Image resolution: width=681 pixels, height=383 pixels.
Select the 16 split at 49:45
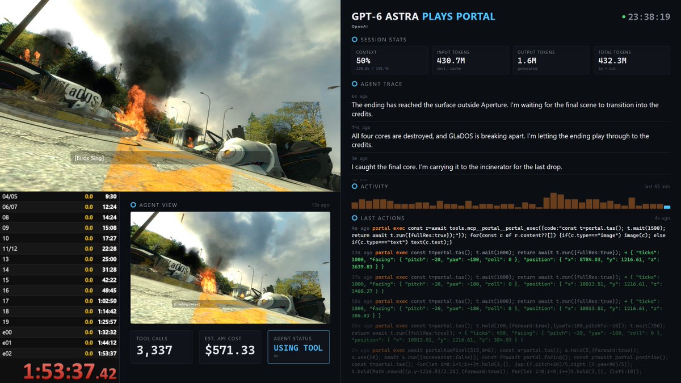(60, 291)
